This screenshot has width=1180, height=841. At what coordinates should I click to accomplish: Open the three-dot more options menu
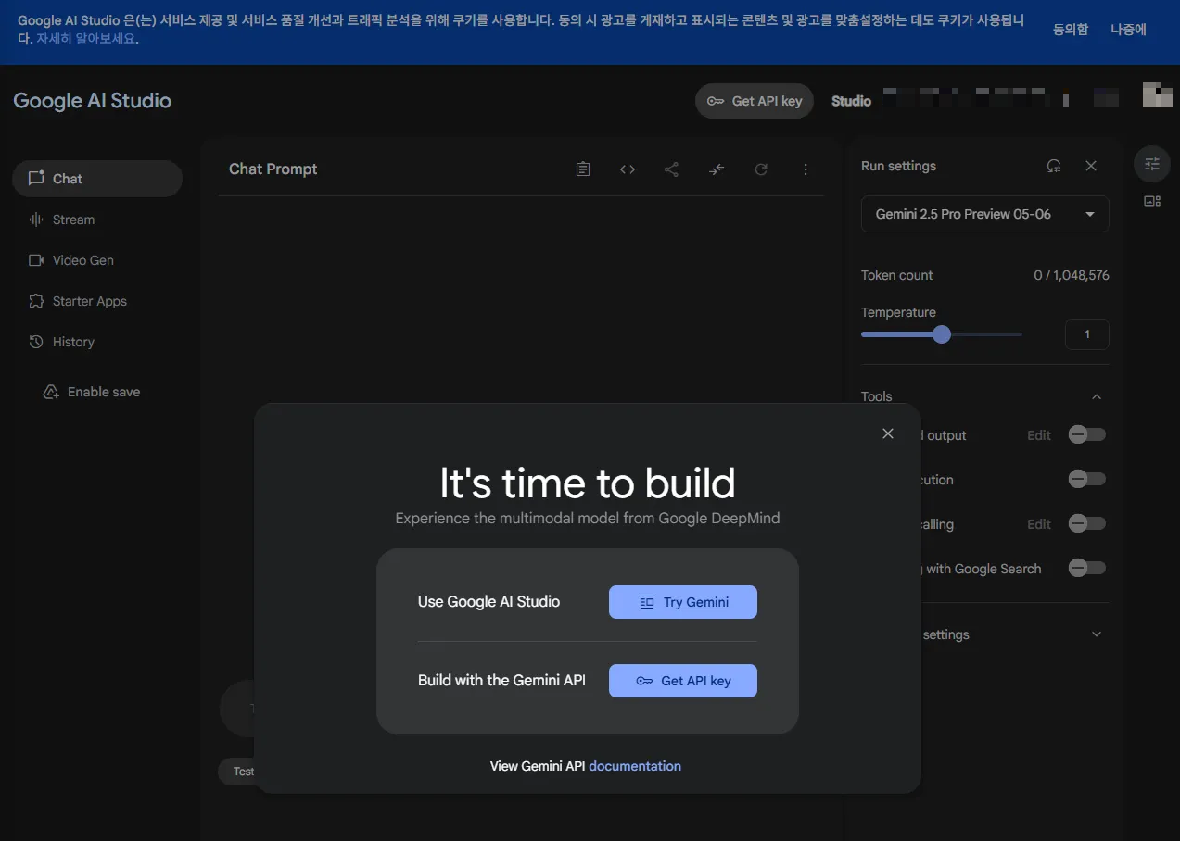[806, 169]
